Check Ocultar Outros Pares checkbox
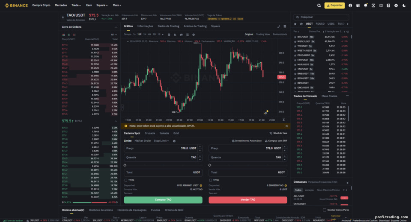411x222 pixels. pyautogui.click(x=325, y=210)
